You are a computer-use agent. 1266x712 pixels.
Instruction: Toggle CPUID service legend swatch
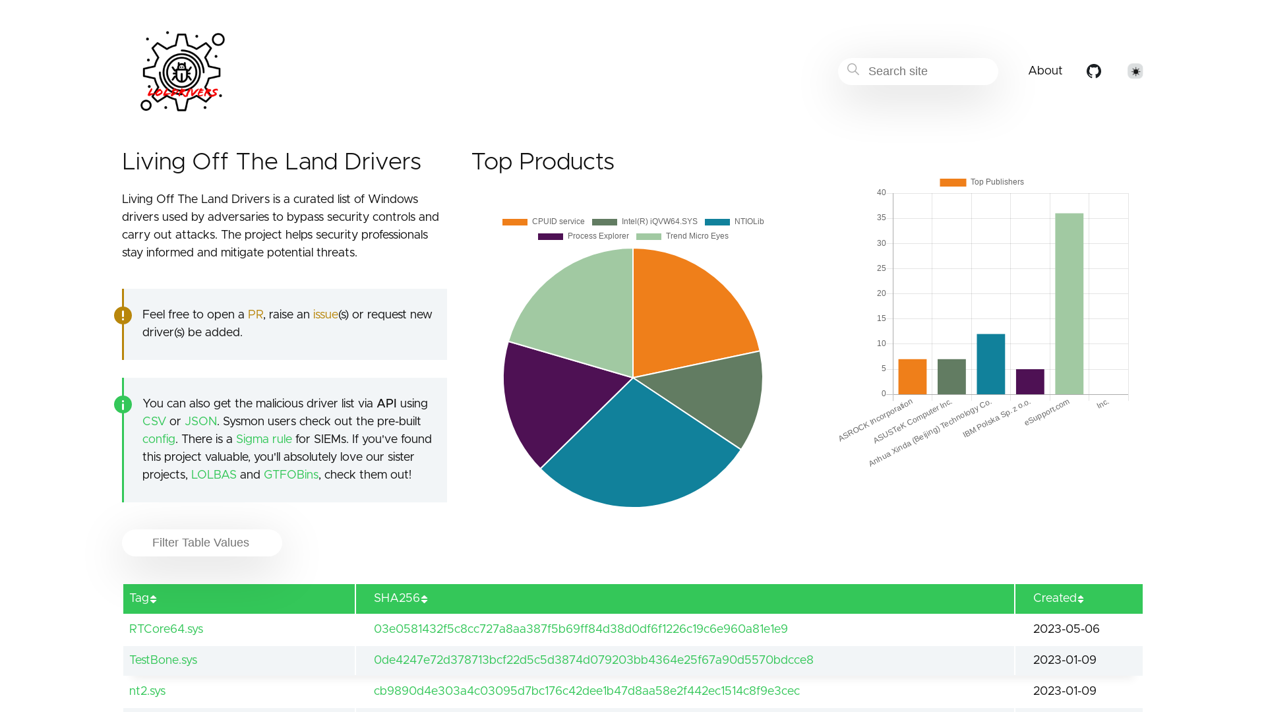coord(515,222)
